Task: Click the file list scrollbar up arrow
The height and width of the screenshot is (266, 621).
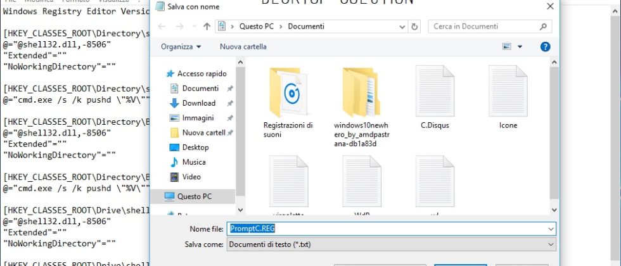Action: pyautogui.click(x=554, y=62)
